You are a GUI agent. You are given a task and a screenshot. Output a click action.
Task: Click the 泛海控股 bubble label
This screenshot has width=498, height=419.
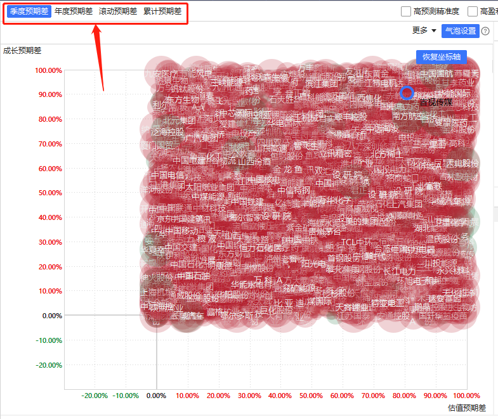[x=167, y=132]
